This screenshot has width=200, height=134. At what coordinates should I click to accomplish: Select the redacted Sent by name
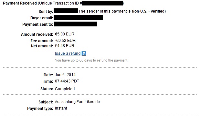click(x=66, y=11)
